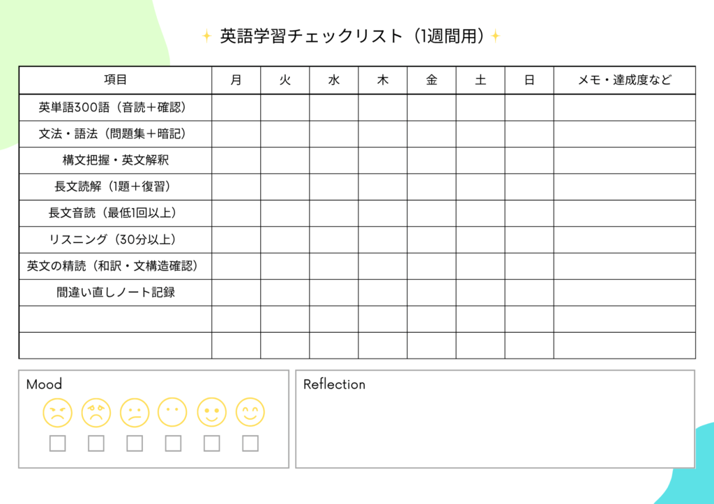Screen dimensions: 714x504
Task: Click the 間違い直しノート記録 row label
Action: coord(116,292)
